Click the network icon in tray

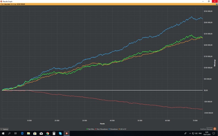click(193, 134)
